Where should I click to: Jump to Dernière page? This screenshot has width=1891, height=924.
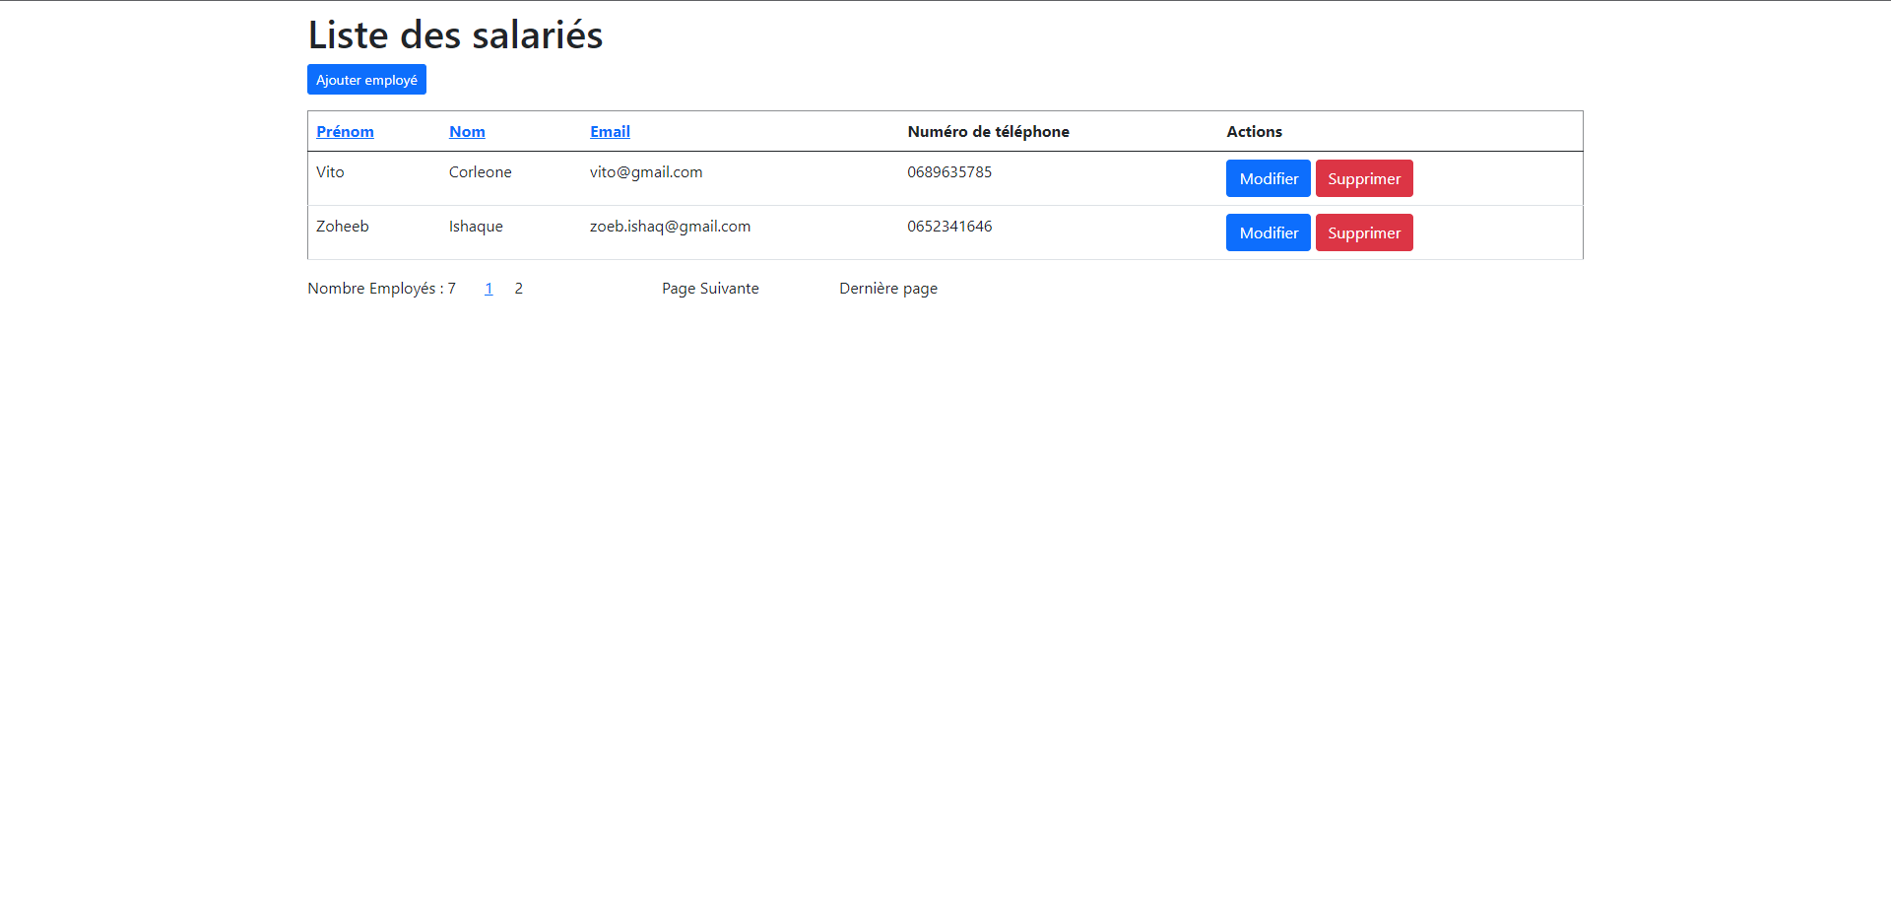click(x=887, y=289)
